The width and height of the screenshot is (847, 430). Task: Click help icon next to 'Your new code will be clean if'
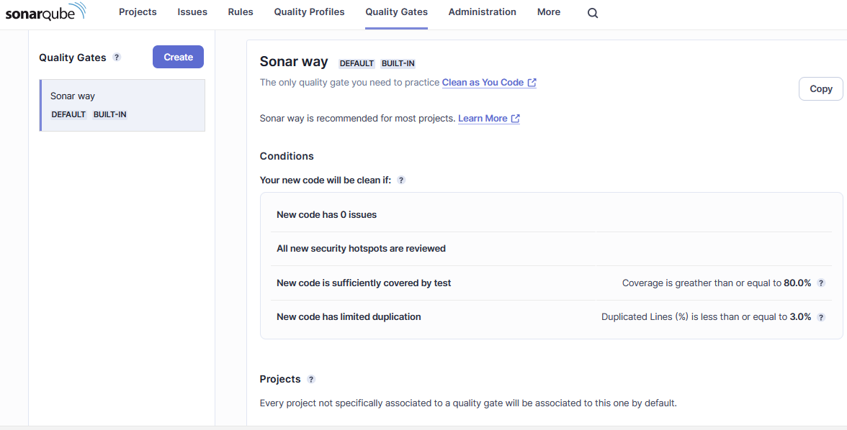point(400,180)
